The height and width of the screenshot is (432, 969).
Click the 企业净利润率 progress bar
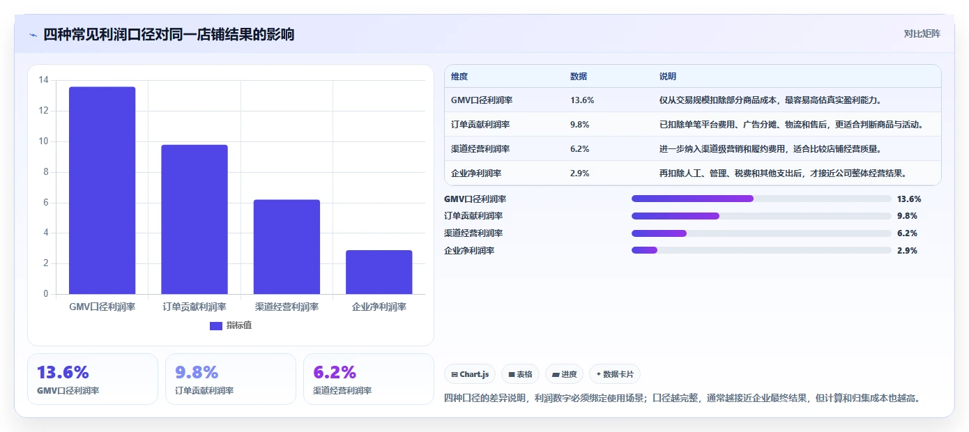pos(761,250)
